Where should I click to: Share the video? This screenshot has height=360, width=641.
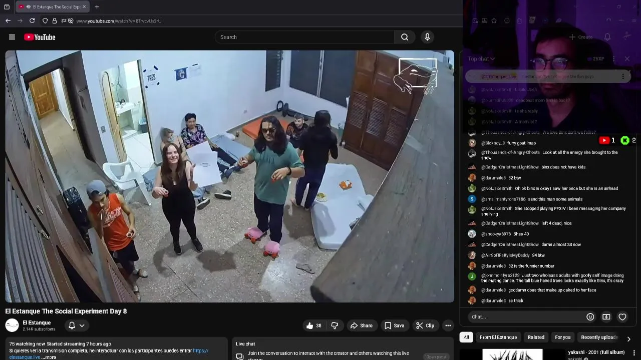[361, 325]
